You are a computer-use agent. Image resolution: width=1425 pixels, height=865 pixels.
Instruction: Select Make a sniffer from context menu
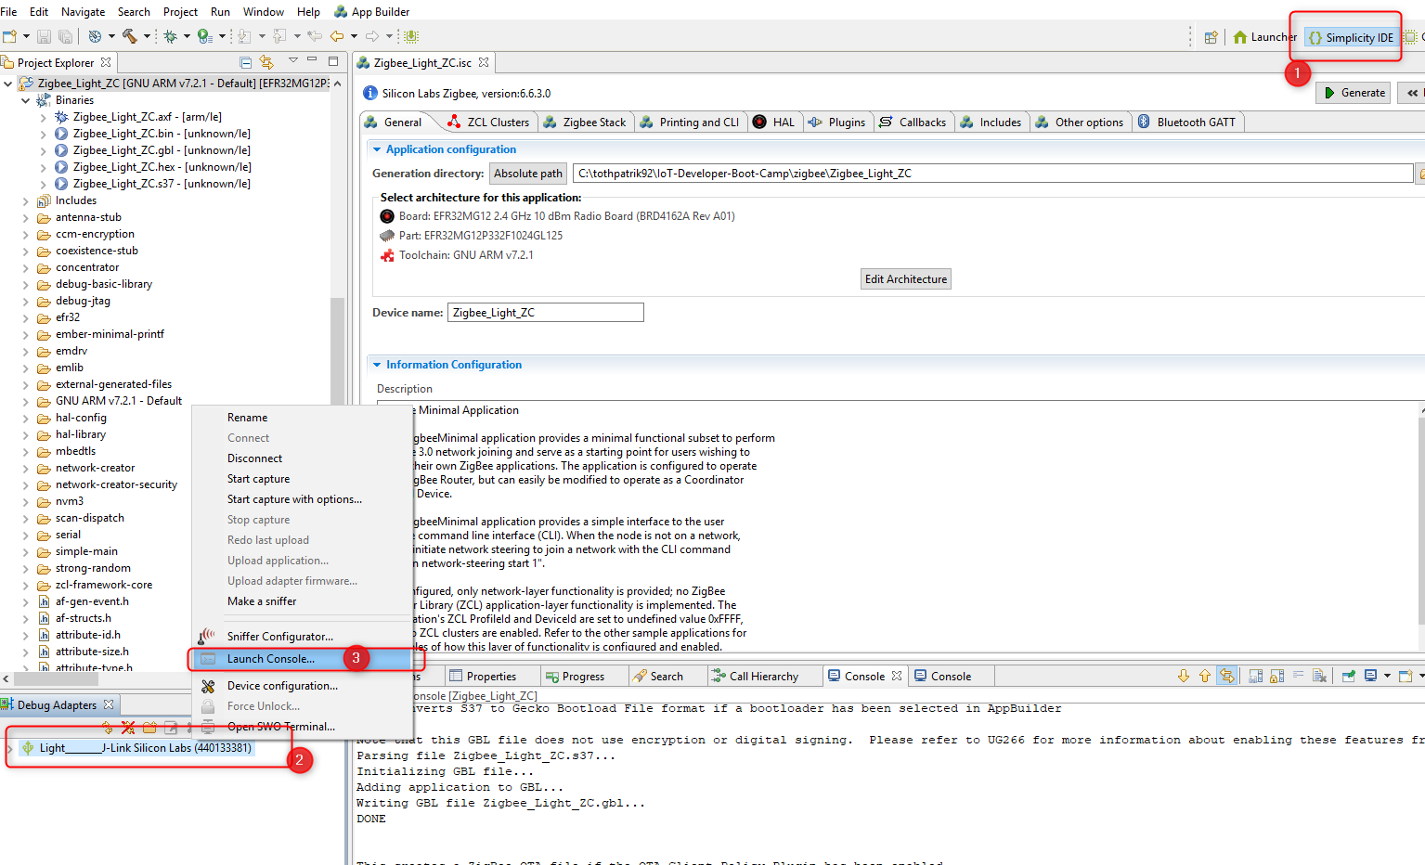[262, 601]
